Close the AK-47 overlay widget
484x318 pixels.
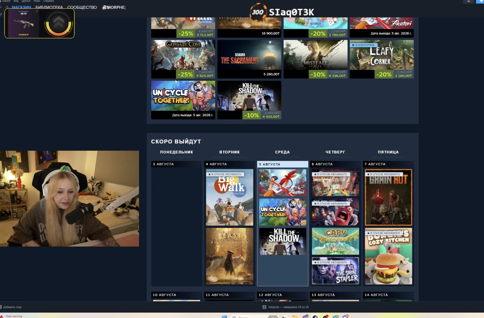click(37, 11)
